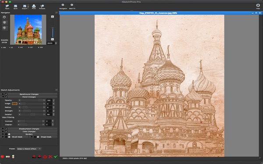Viewport: 263px width, 164px height.
Task: Adjust the Opacity slider
Action: 32,100
